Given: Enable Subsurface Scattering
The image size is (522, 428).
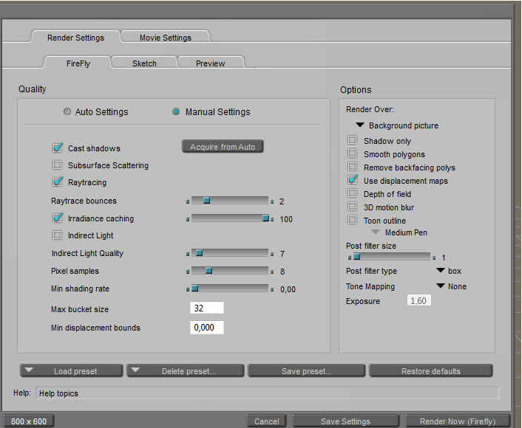Looking at the screenshot, I should click(x=57, y=165).
